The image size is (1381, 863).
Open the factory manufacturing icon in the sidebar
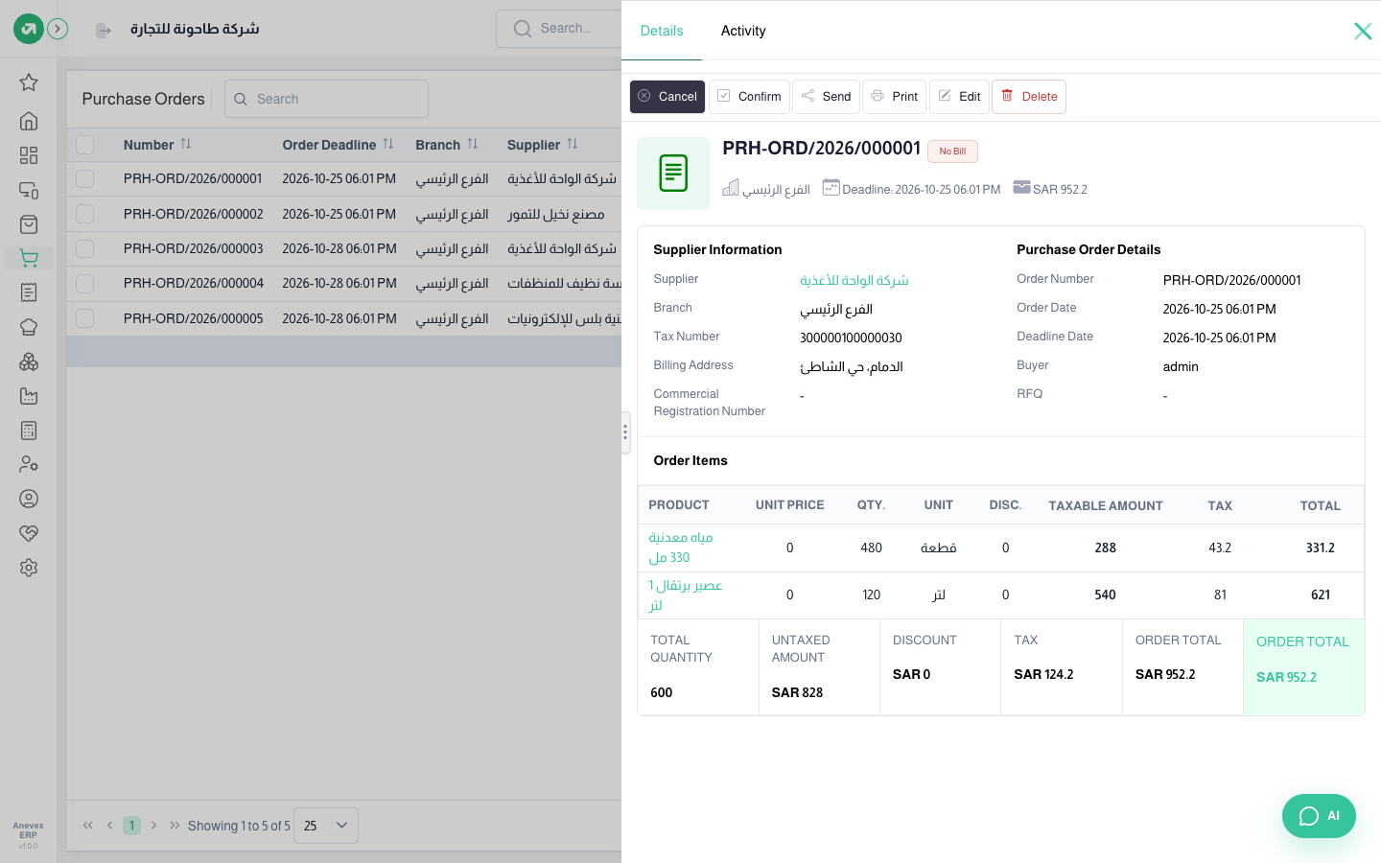click(x=29, y=396)
